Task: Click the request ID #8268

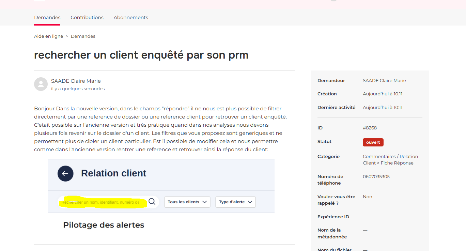Action: click(x=370, y=128)
